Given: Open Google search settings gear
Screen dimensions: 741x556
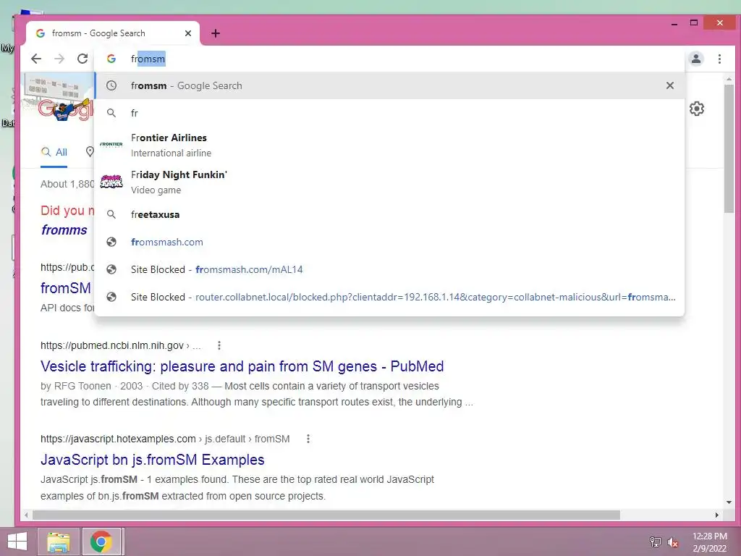Looking at the screenshot, I should [697, 109].
